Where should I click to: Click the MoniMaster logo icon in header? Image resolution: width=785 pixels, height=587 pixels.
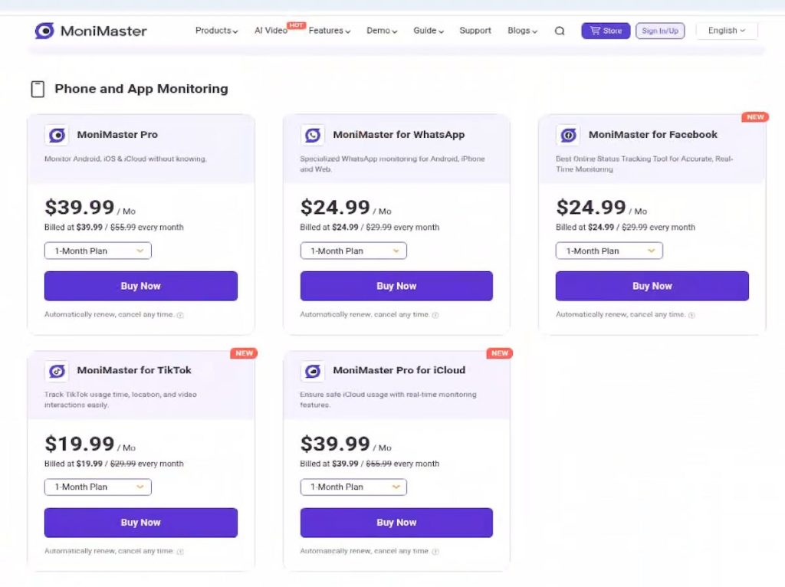[x=44, y=31]
